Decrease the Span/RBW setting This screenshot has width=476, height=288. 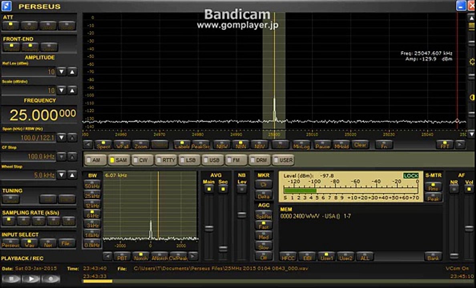(x=62, y=138)
